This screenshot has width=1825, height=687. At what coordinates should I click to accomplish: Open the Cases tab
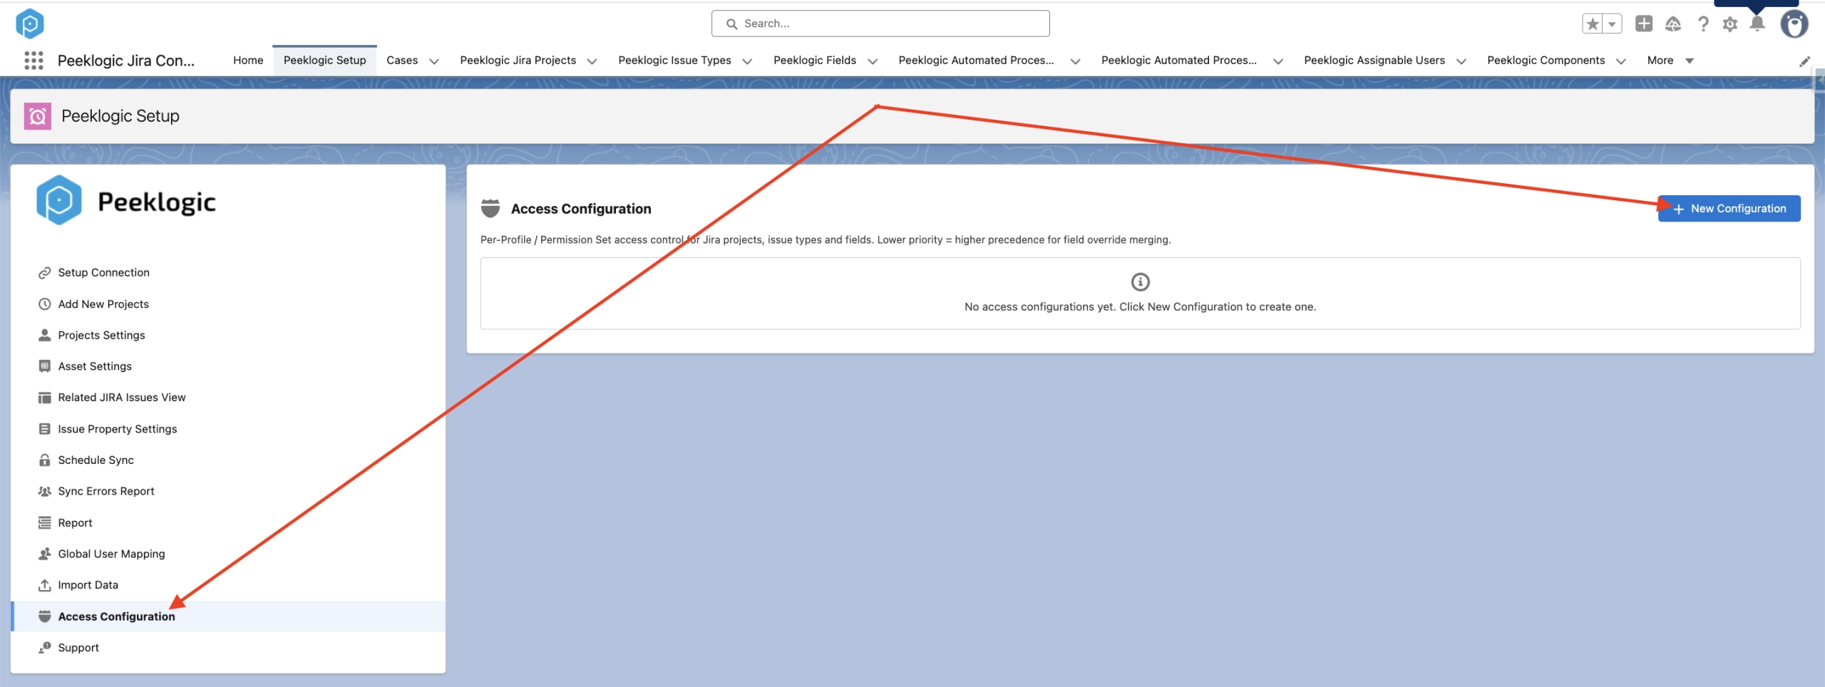click(x=402, y=61)
